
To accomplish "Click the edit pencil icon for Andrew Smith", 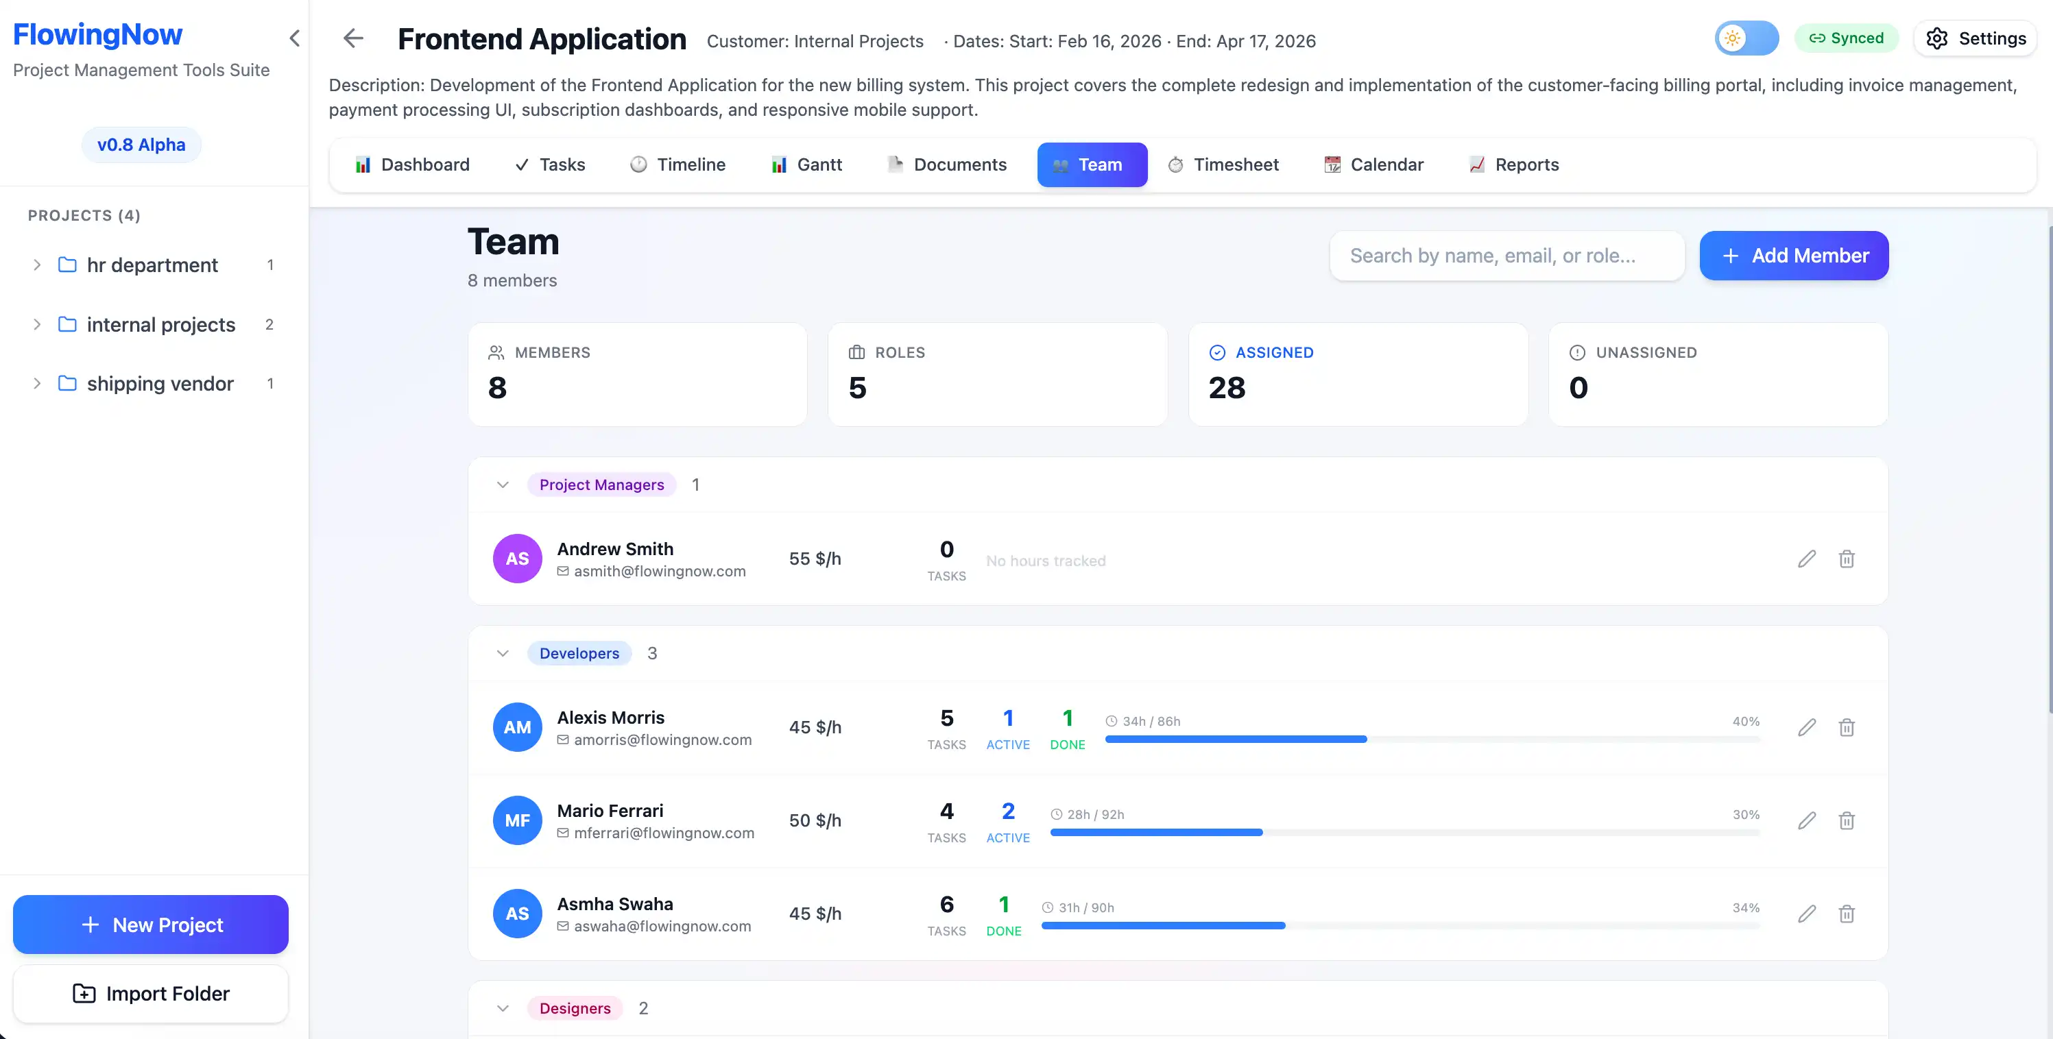I will pos(1807,559).
